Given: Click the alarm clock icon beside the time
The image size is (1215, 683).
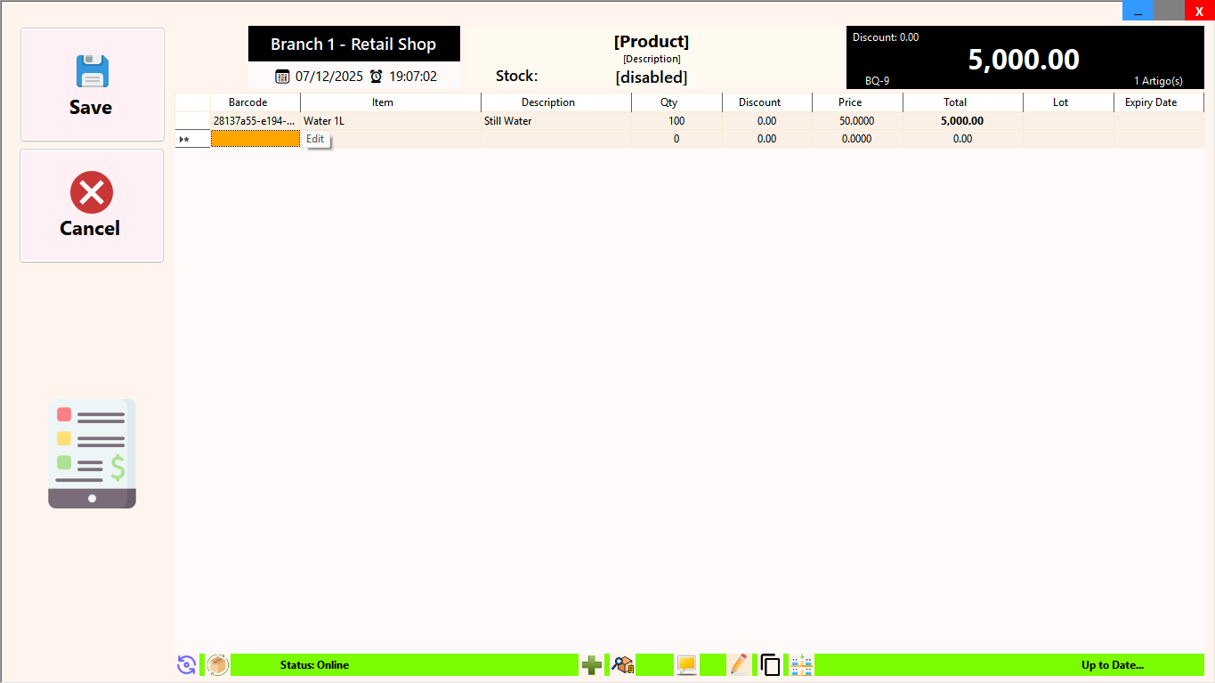Looking at the screenshot, I should point(377,77).
